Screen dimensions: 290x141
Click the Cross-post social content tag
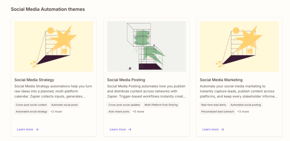(31, 105)
